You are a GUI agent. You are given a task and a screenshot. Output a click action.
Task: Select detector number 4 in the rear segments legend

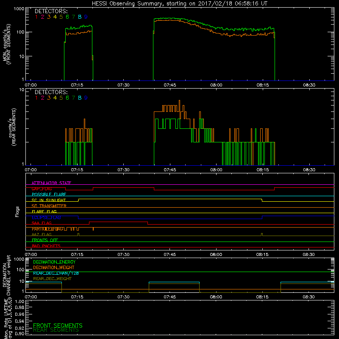coord(55,98)
